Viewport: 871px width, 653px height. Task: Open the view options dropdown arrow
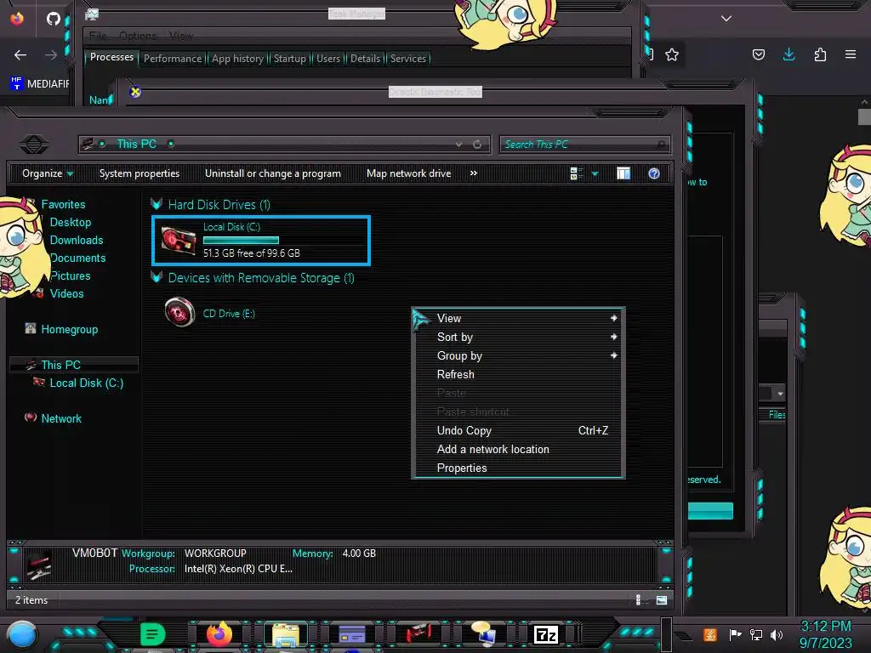pos(595,173)
